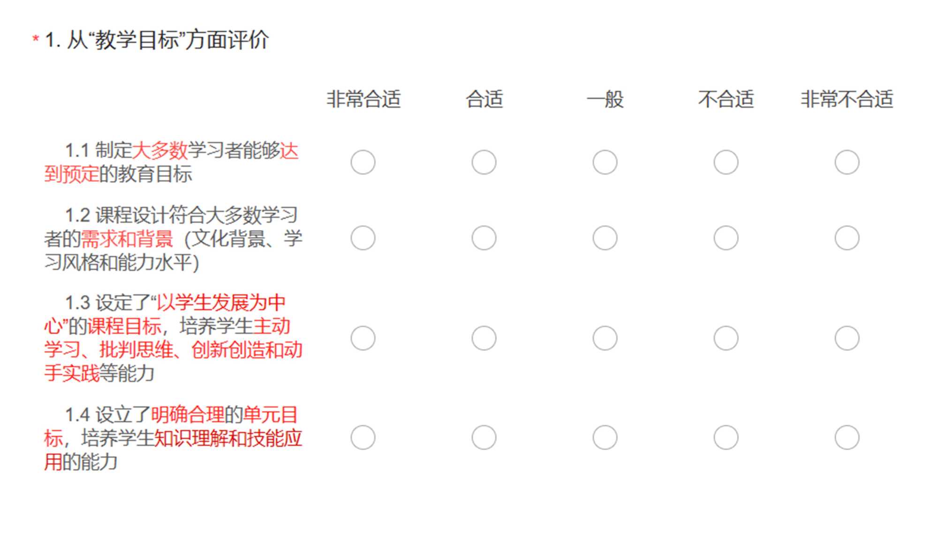Choose 合适 for item 1.4

(484, 437)
